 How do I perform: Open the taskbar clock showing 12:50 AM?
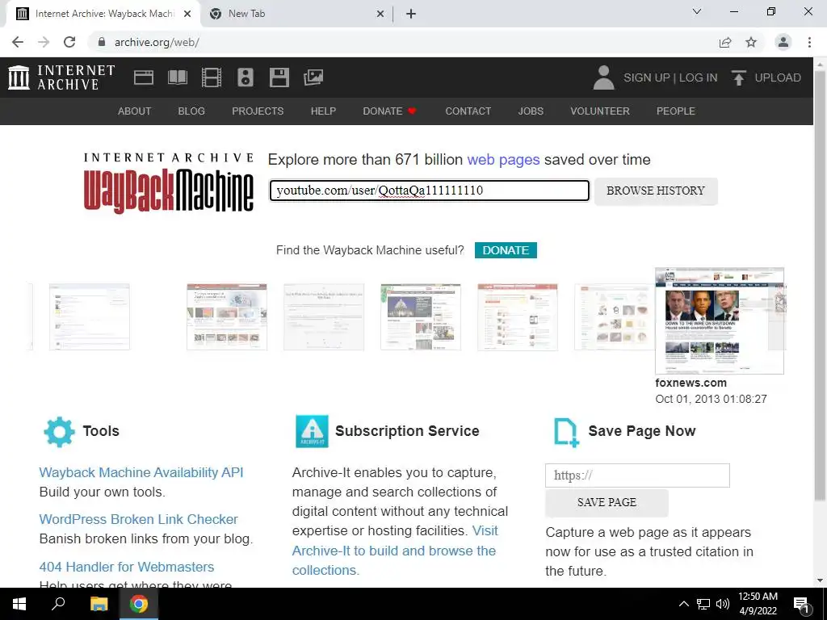click(x=758, y=604)
